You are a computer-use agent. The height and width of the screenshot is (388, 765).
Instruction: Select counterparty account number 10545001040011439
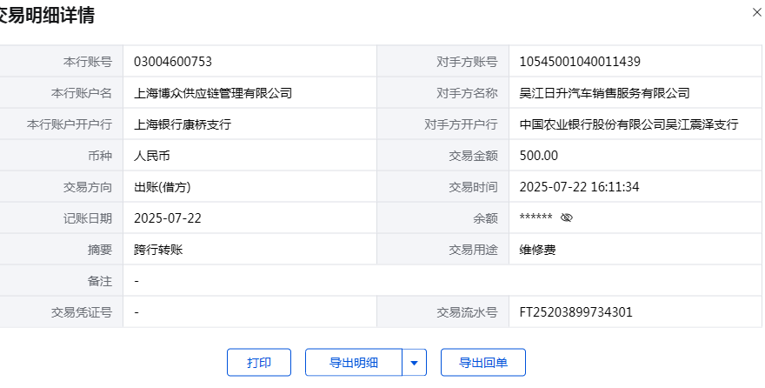(580, 62)
